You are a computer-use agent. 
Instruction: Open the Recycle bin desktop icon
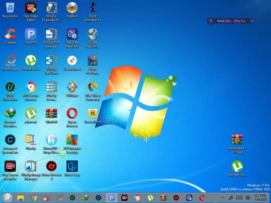click(x=10, y=10)
